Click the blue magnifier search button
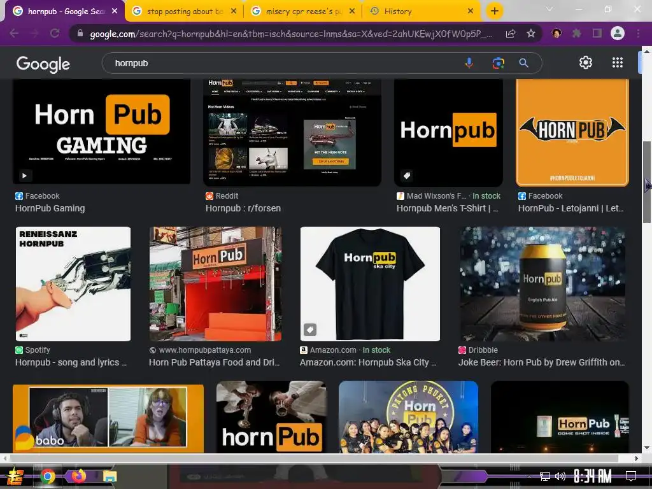Viewport: 652px width, 489px height. pyautogui.click(x=523, y=63)
